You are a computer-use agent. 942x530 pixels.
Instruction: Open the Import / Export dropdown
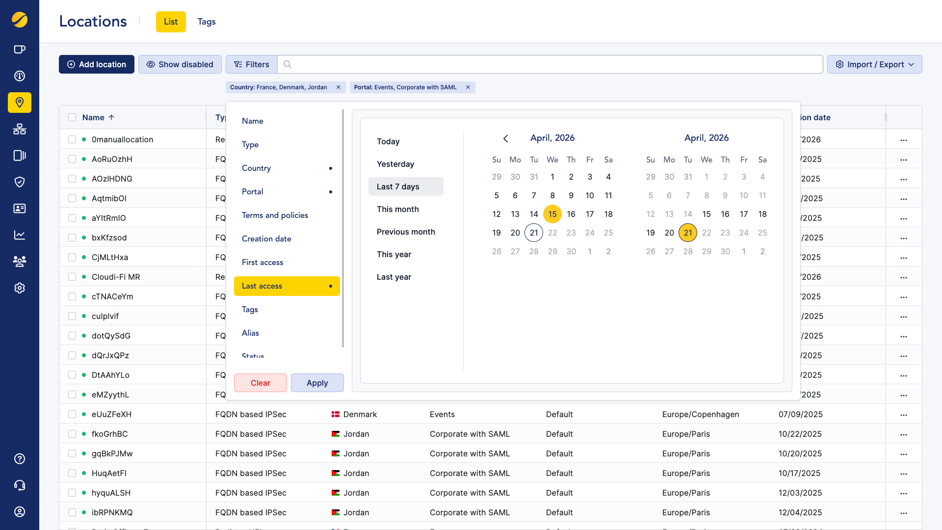874,64
